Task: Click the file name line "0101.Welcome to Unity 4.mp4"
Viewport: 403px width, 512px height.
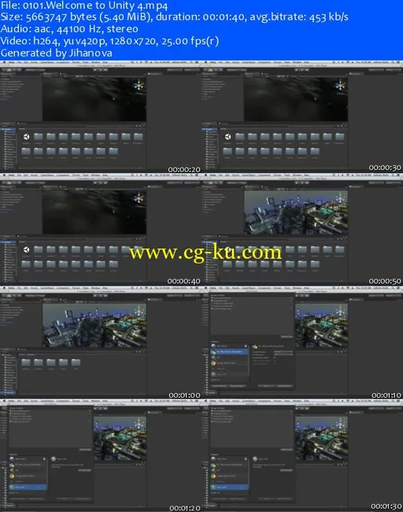Action: coord(84,6)
